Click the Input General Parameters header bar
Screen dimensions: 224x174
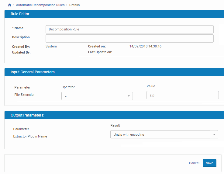point(33,72)
